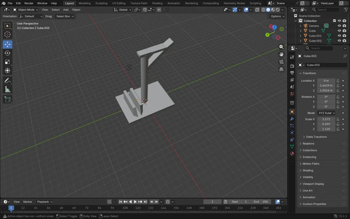Hide Cube in viewport via eye icon
350x219 pixels.
pos(339,30)
